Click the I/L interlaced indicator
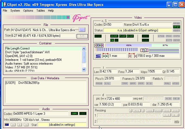 click(107, 83)
